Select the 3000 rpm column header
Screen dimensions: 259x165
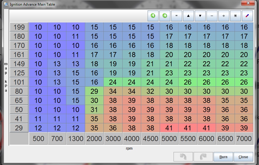point(113,138)
